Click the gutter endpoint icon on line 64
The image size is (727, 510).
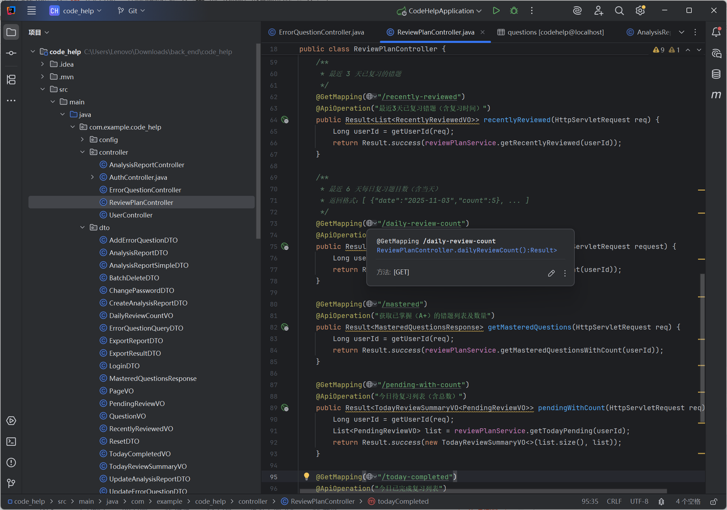coord(285,120)
